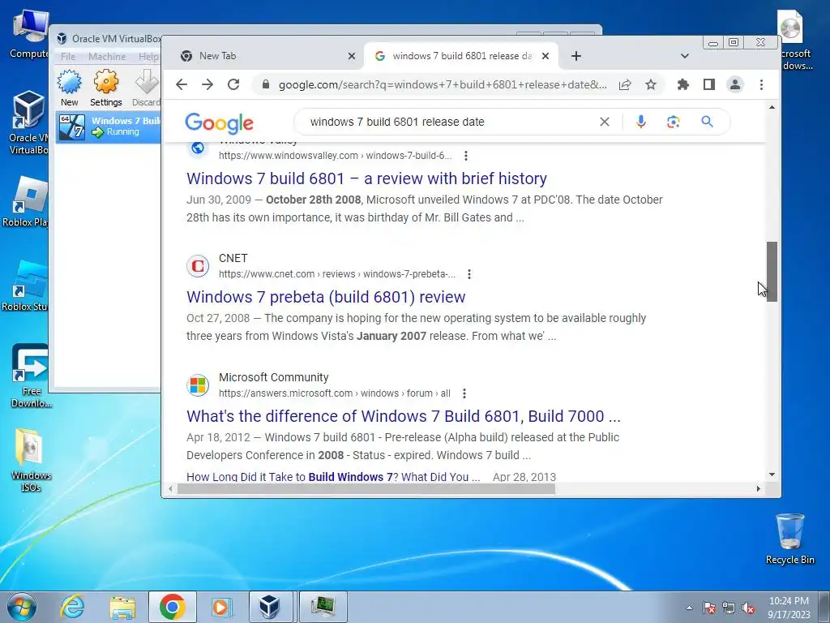The image size is (830, 623).
Task: Open more options for CNET result
Action: (x=469, y=274)
